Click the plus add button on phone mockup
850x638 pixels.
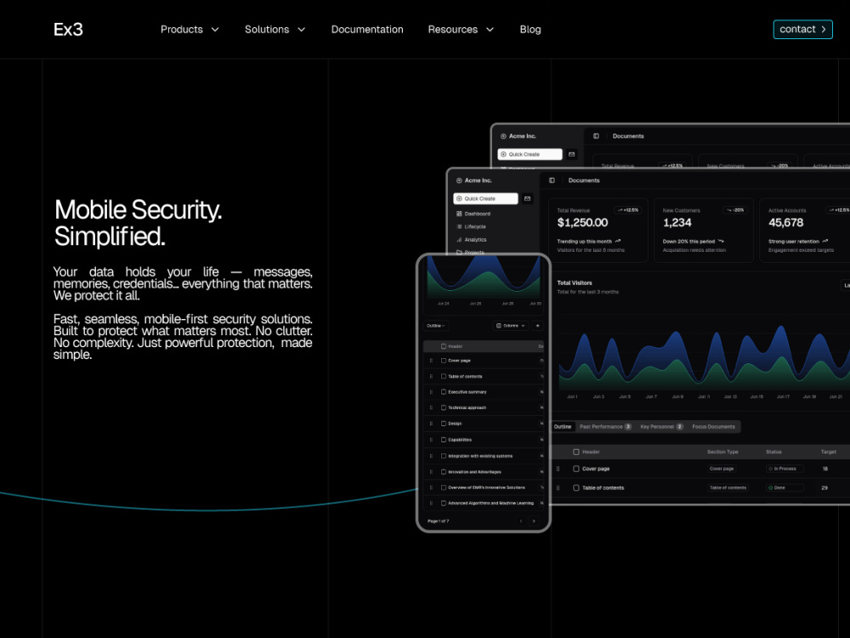click(538, 326)
